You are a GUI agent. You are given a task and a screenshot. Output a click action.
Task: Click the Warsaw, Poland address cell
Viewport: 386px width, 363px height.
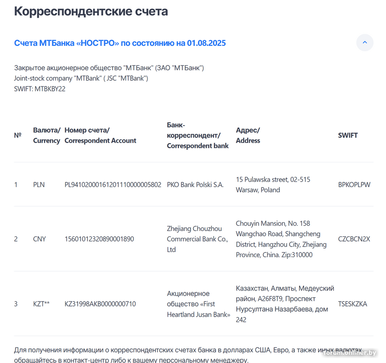(x=273, y=185)
